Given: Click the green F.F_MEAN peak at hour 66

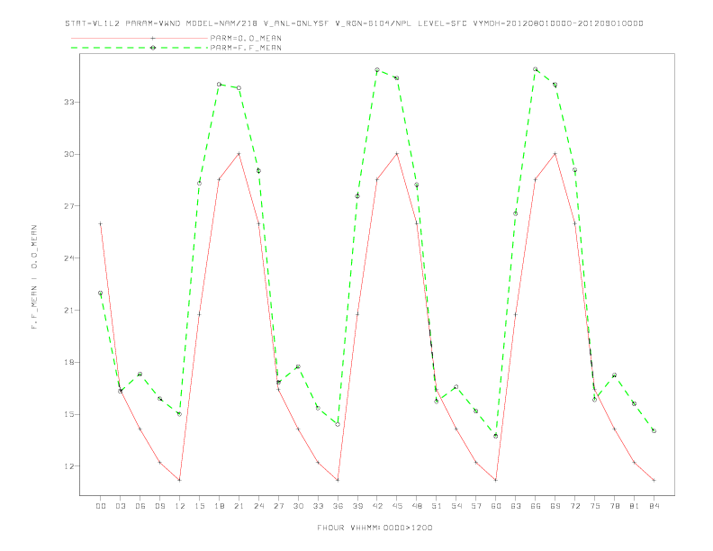Looking at the screenshot, I should 536,69.
